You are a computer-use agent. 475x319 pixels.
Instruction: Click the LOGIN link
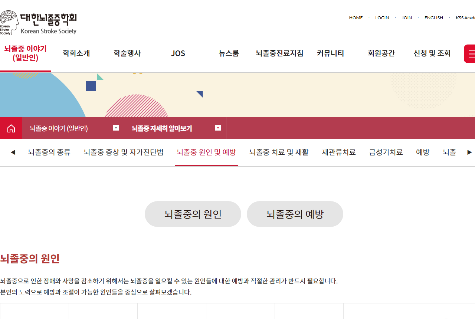[x=382, y=18]
